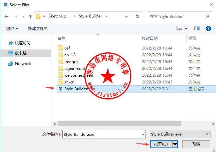Click 新建文件夹 button
The image size is (216, 152).
[x=38, y=29]
